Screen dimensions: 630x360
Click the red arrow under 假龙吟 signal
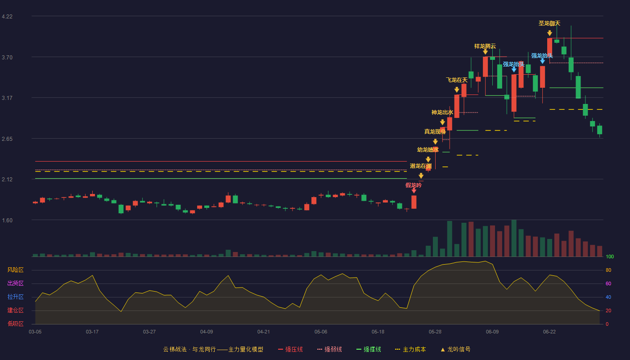(414, 191)
